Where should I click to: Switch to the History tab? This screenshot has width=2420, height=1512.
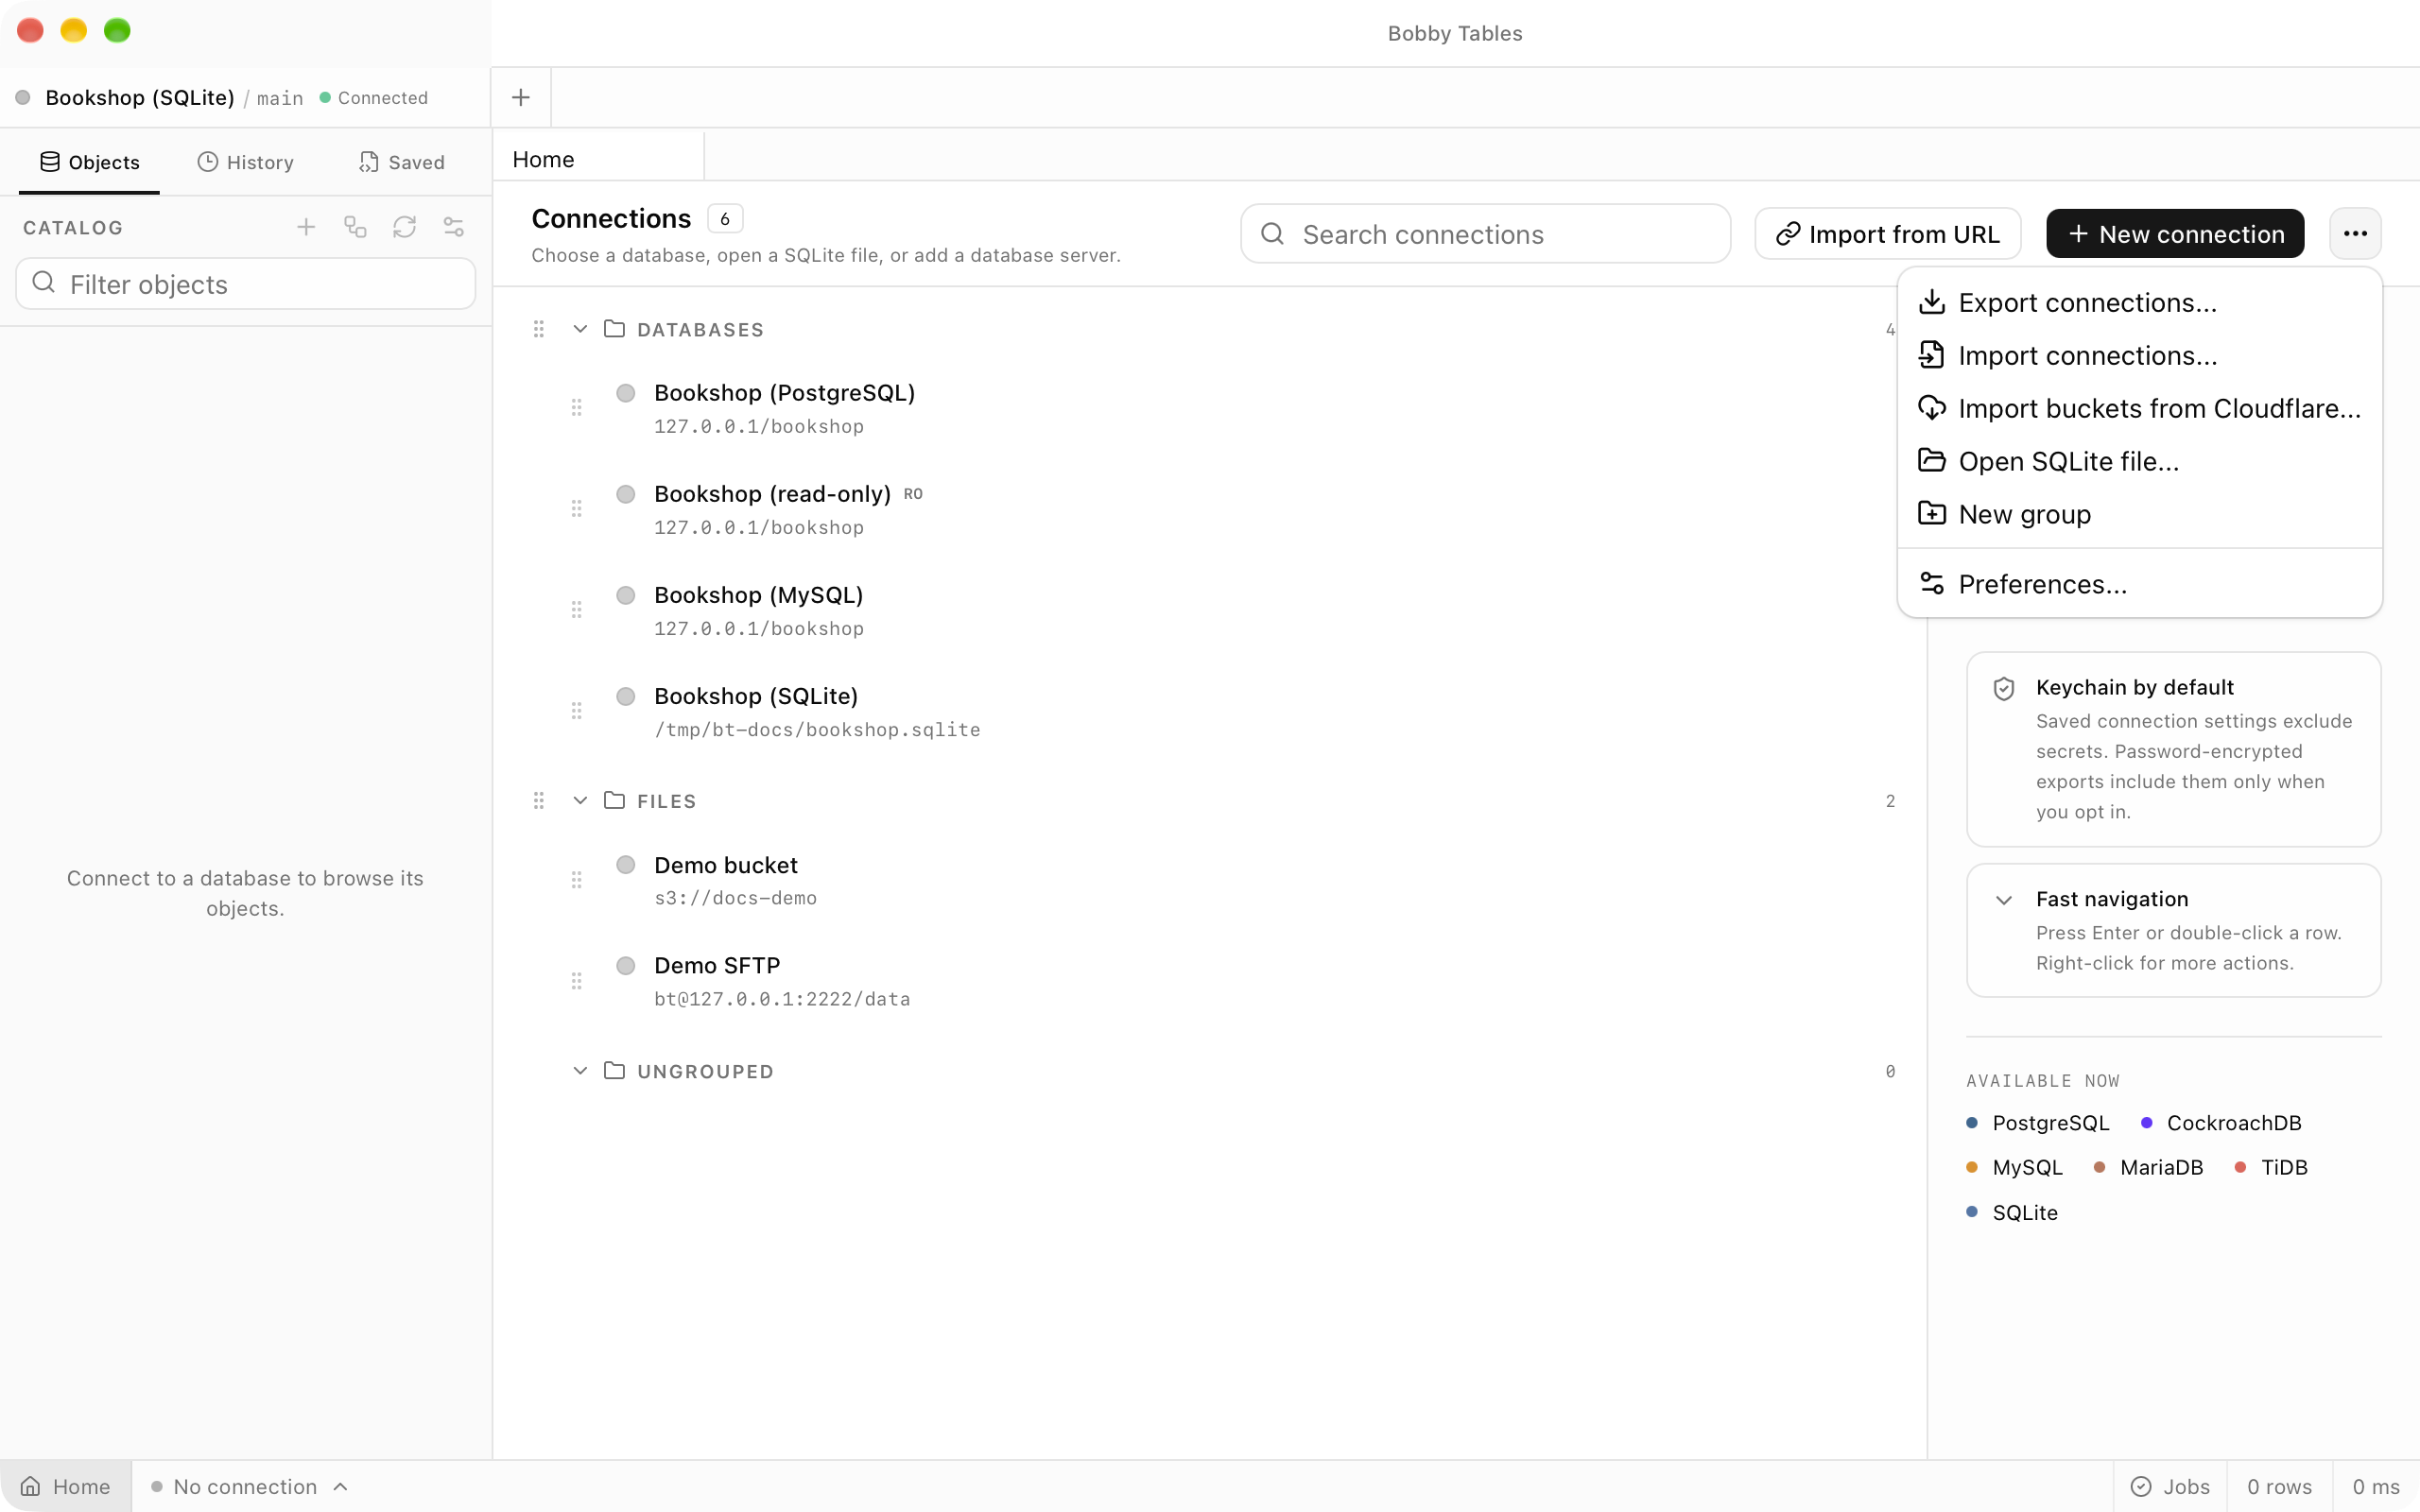[245, 162]
